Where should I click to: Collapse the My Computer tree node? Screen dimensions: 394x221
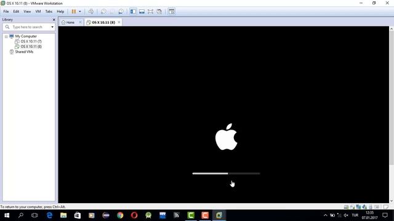[x=6, y=36]
